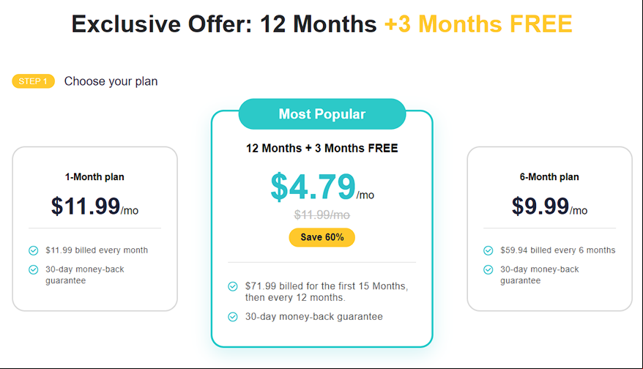Click the 1-Month plan title
The image size is (643, 369).
point(94,177)
